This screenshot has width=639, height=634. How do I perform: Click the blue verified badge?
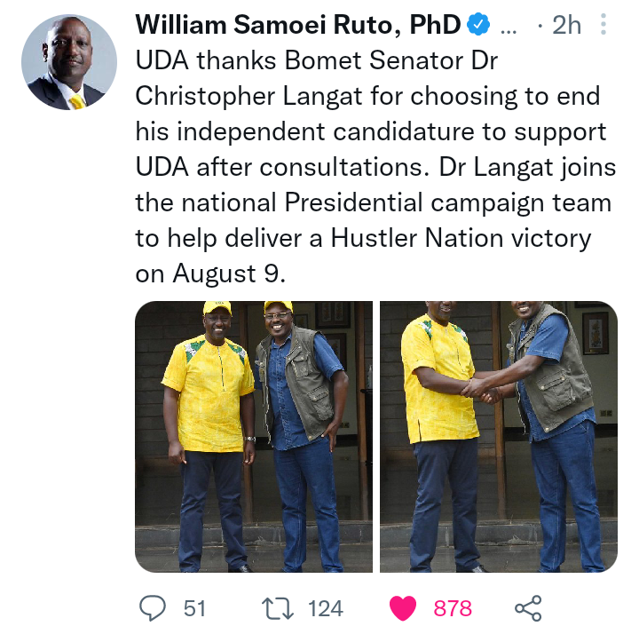coord(477,24)
